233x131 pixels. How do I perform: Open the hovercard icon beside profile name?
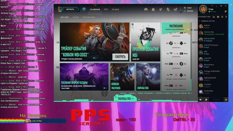pyautogui.click(x=226, y=11)
